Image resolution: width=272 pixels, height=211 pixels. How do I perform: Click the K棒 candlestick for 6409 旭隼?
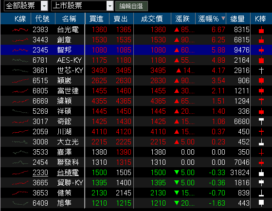tap(261, 203)
